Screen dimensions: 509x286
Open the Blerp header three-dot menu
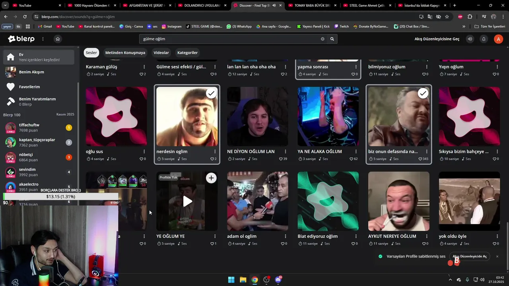tap(43, 39)
